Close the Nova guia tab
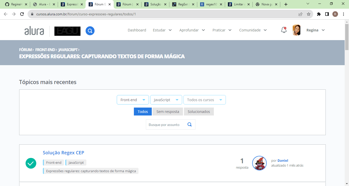The width and height of the screenshot is (349, 186). click(276, 4)
